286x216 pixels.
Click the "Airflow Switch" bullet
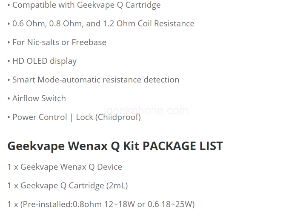click(x=39, y=99)
